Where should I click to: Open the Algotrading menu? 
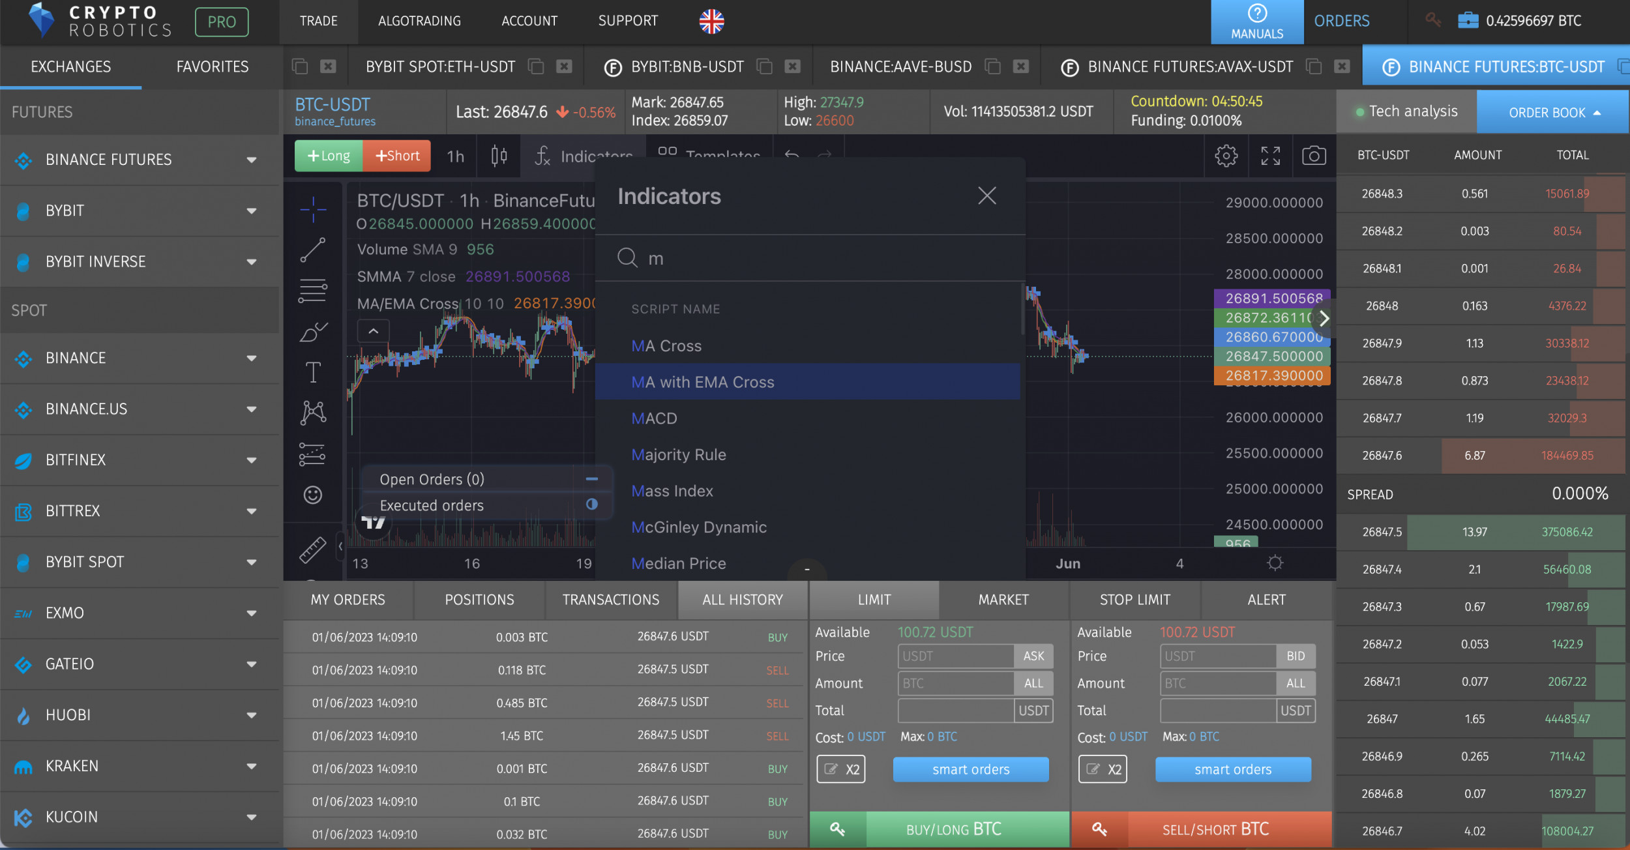[x=419, y=21]
